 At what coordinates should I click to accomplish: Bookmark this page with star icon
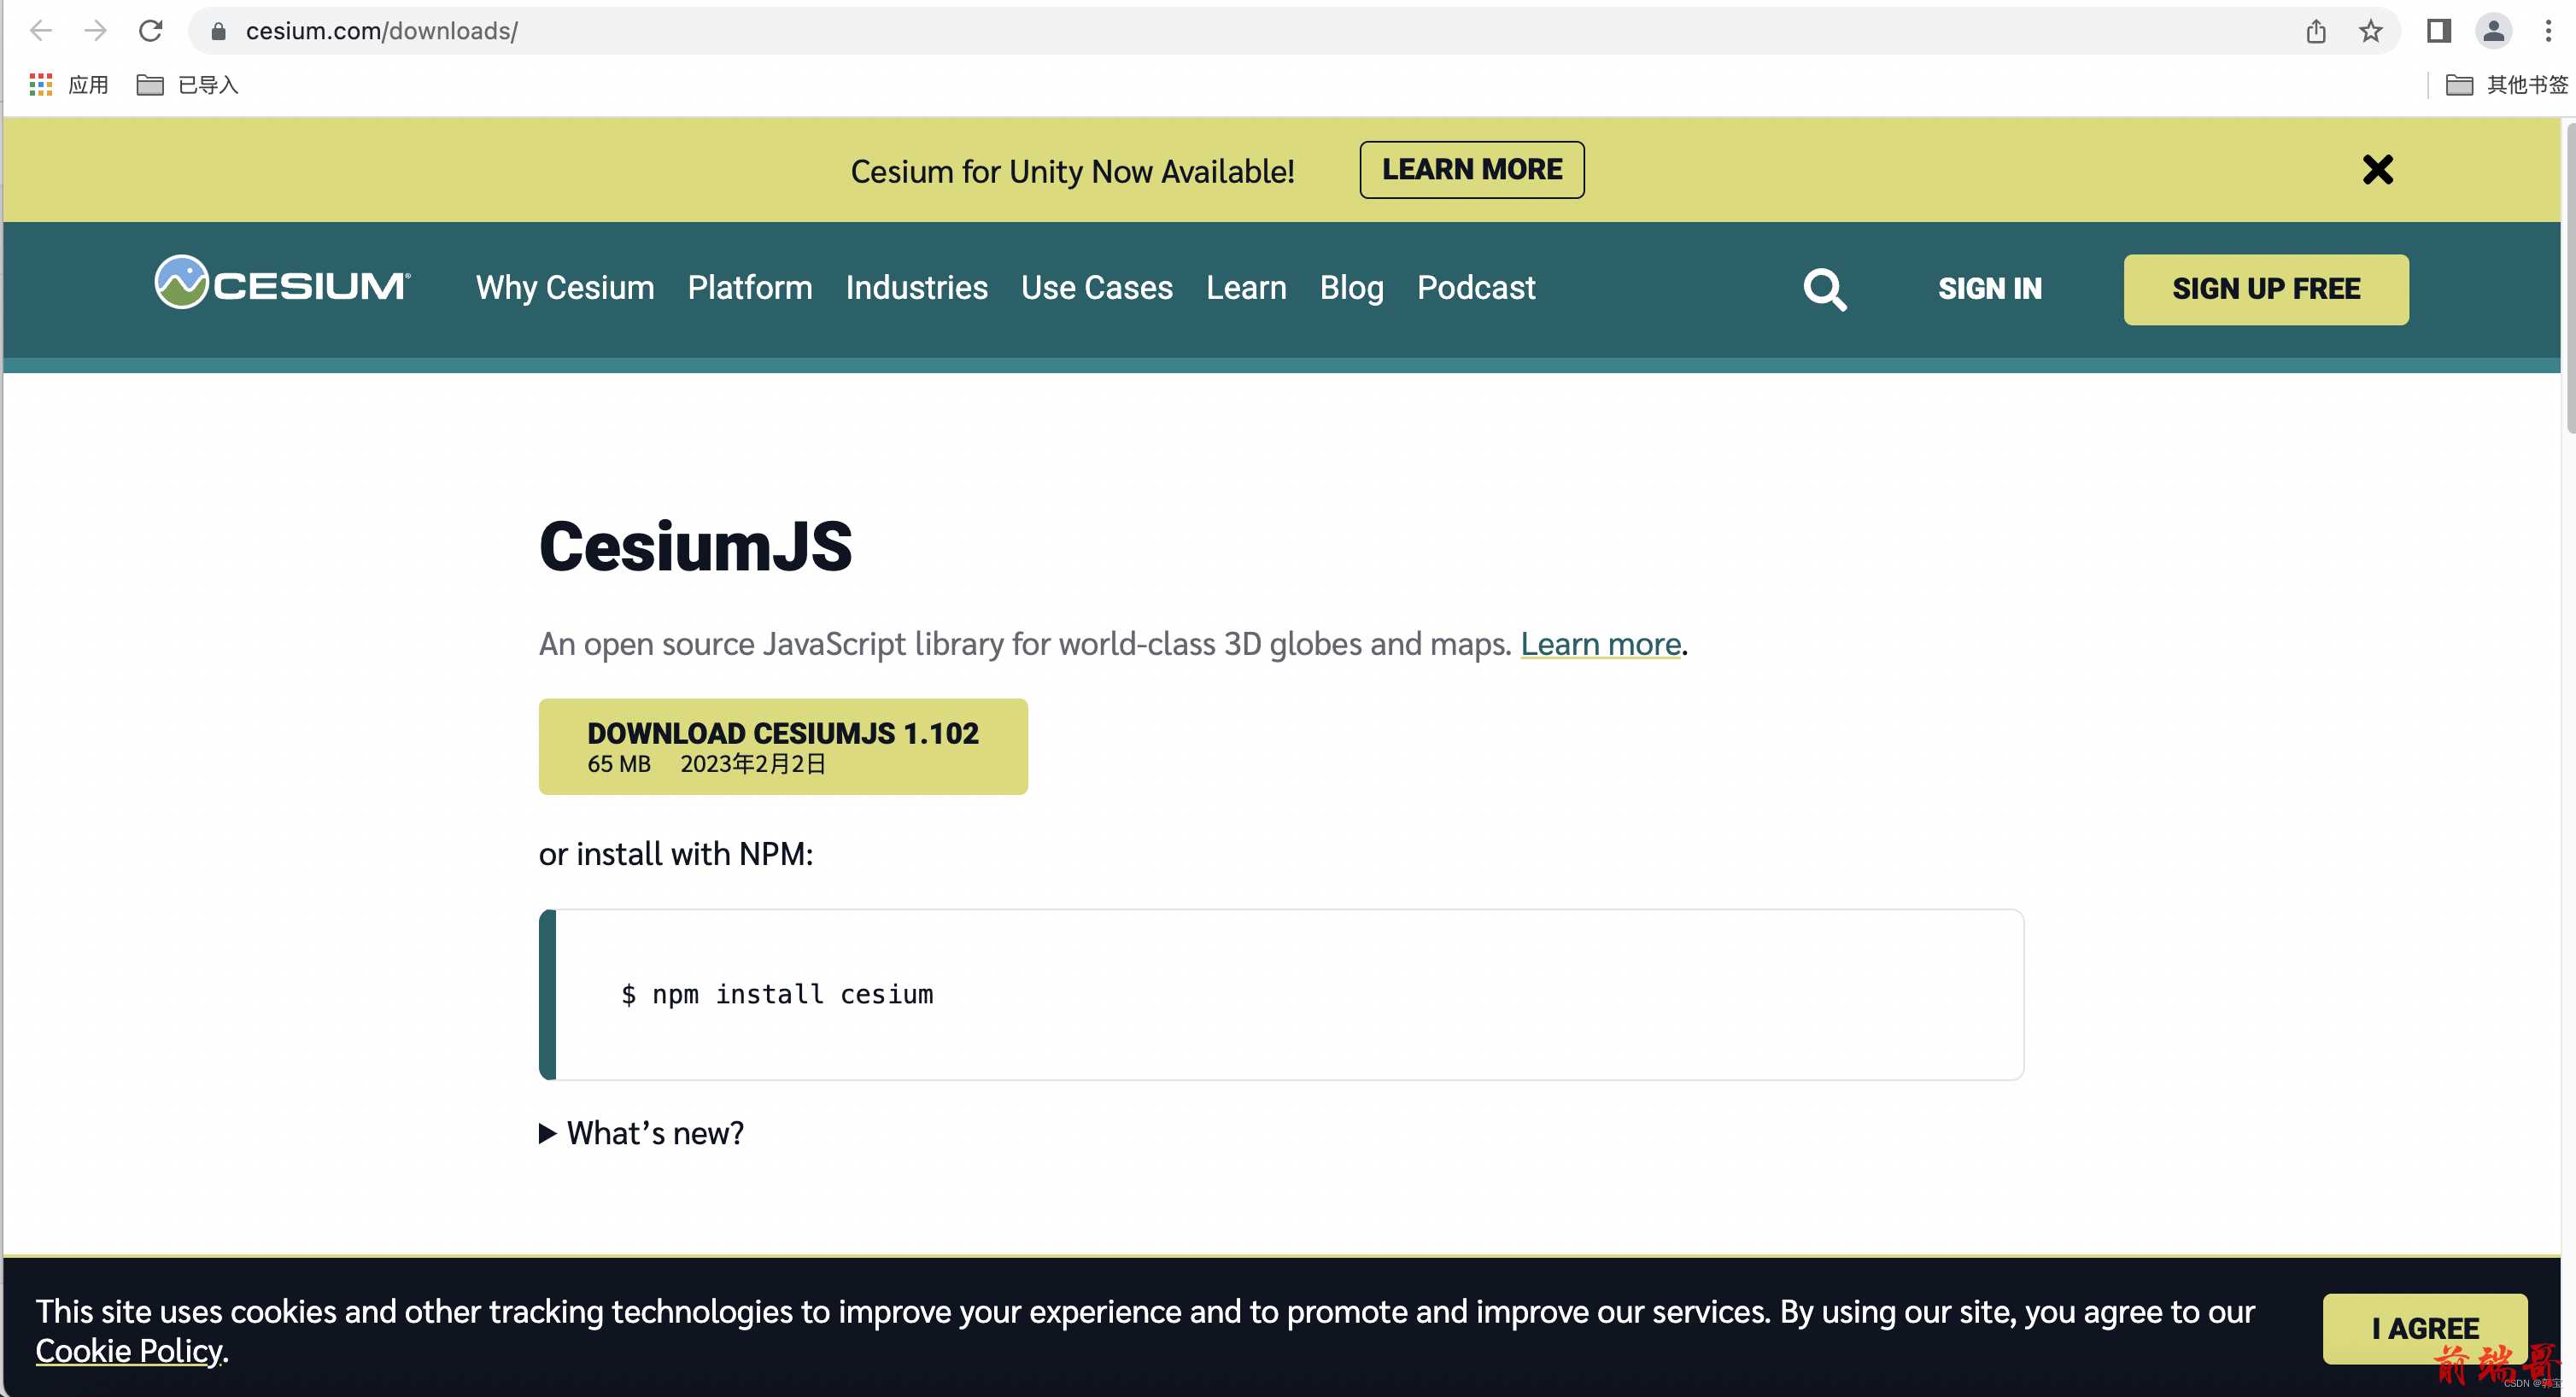point(2370,32)
